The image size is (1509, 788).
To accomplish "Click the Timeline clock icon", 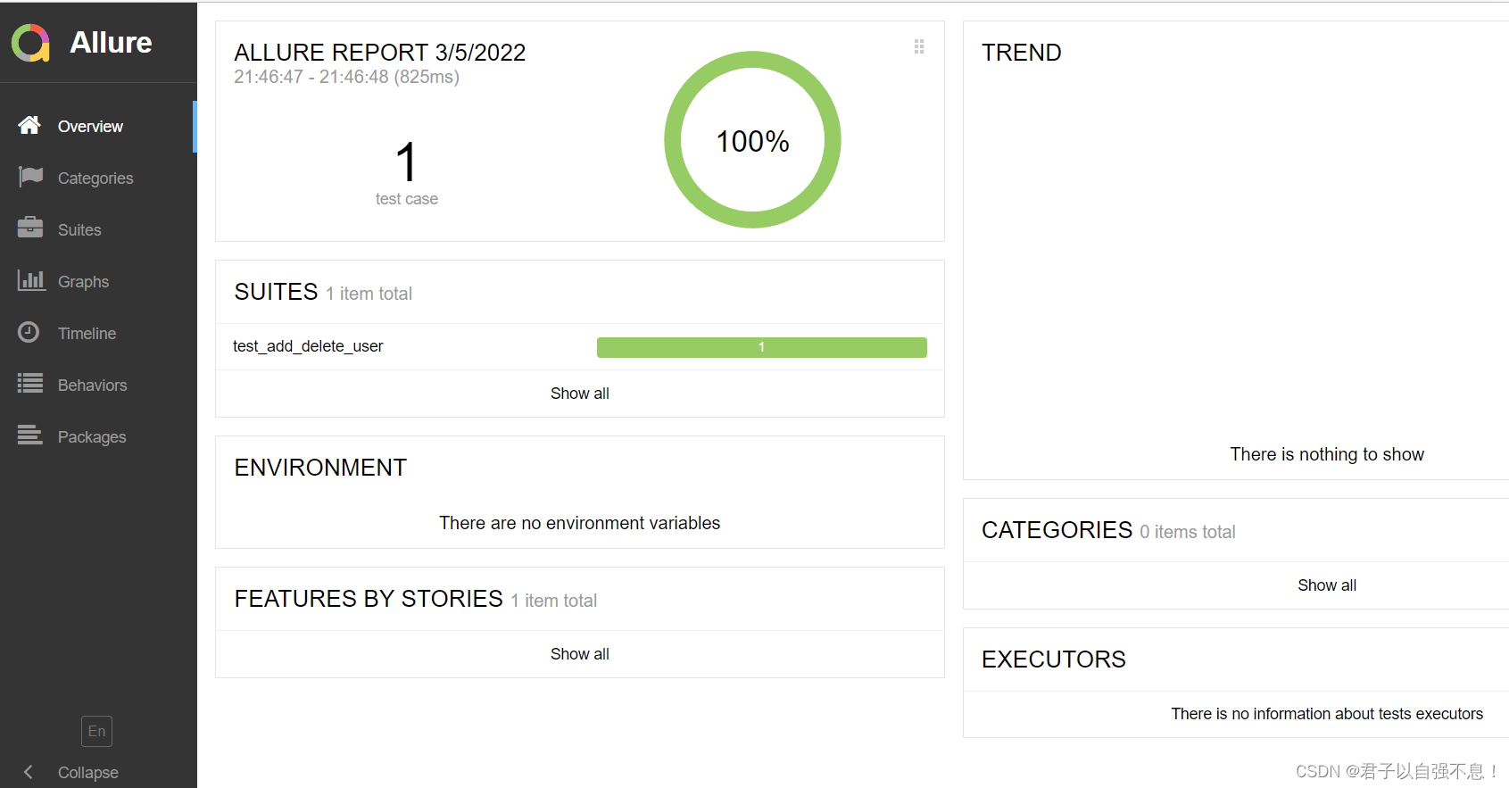I will tap(29, 332).
